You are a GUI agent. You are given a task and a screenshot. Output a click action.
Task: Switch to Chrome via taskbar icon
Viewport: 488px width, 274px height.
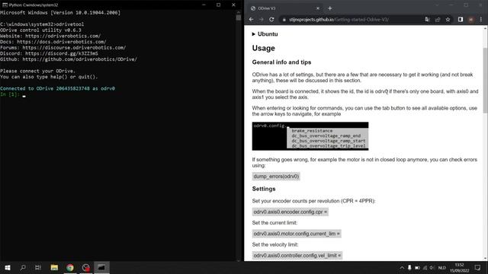click(70, 267)
